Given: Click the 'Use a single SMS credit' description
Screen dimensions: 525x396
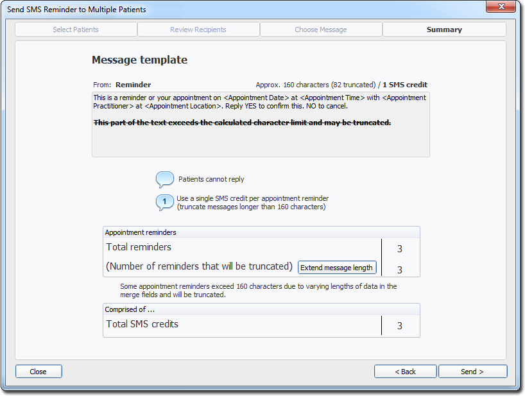Looking at the screenshot, I should [x=252, y=203].
